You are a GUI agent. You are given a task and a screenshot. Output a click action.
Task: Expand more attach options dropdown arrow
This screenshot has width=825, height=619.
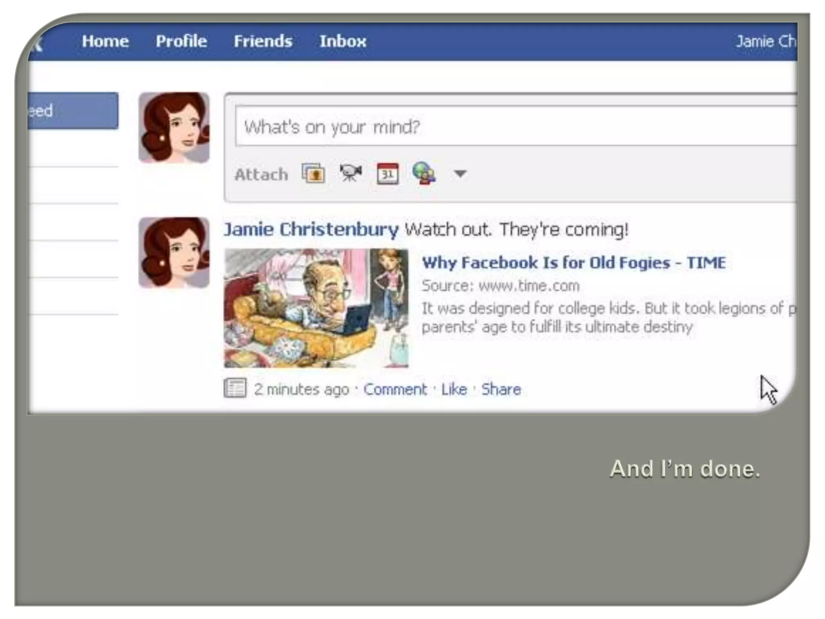[x=460, y=174]
